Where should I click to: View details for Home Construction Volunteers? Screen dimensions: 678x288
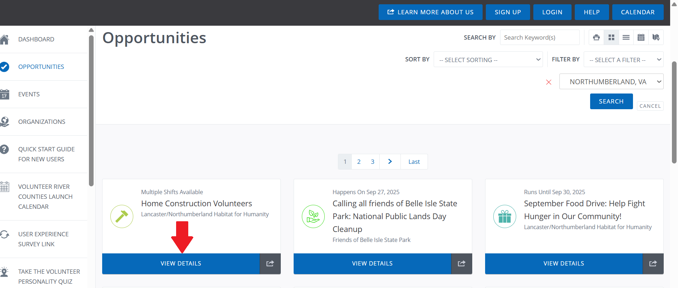click(181, 264)
